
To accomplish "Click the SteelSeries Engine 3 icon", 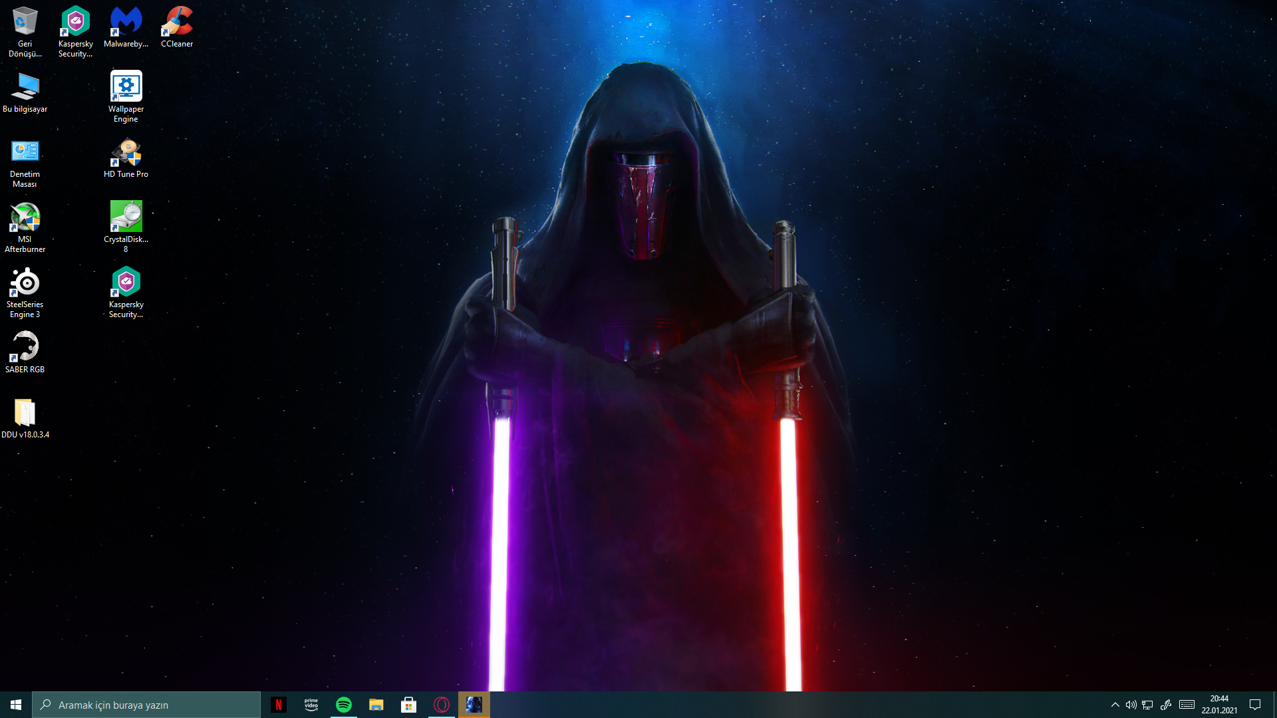I will coord(25,283).
